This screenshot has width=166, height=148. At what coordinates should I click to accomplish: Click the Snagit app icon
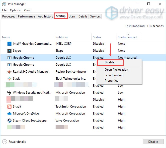click(9, 107)
